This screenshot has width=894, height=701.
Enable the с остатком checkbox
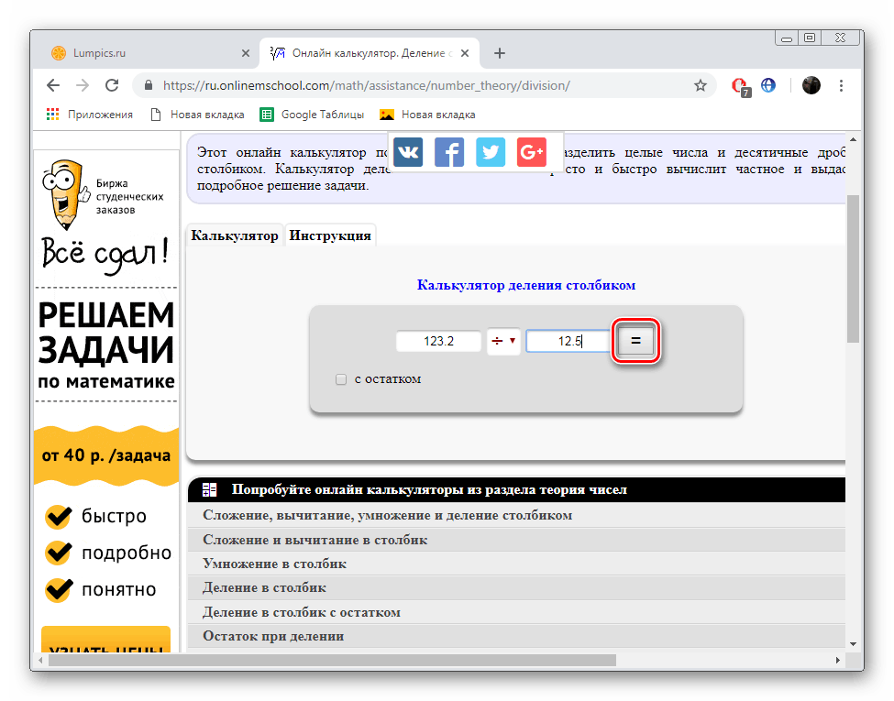tap(341, 379)
